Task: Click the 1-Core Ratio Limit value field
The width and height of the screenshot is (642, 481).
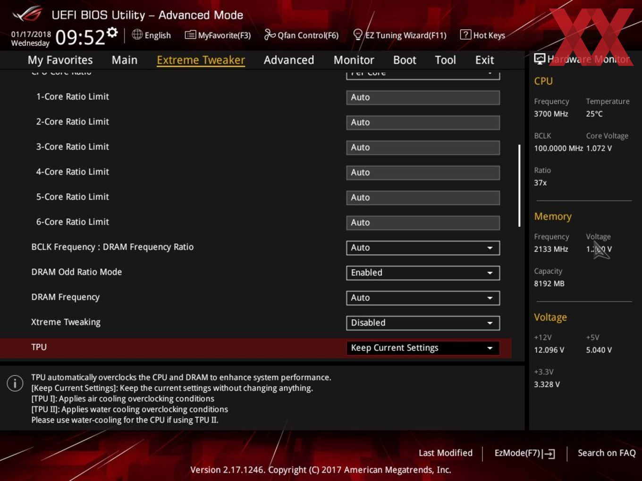Action: click(423, 97)
